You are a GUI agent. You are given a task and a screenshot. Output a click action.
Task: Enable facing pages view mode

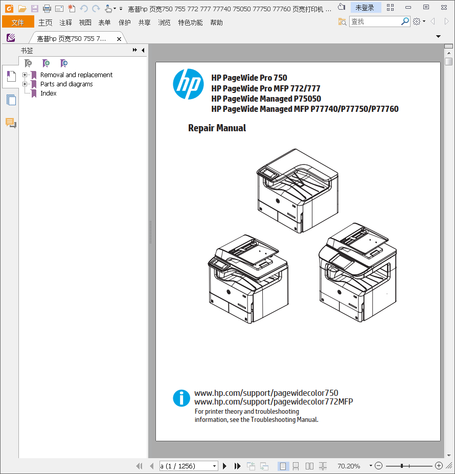[309, 466]
